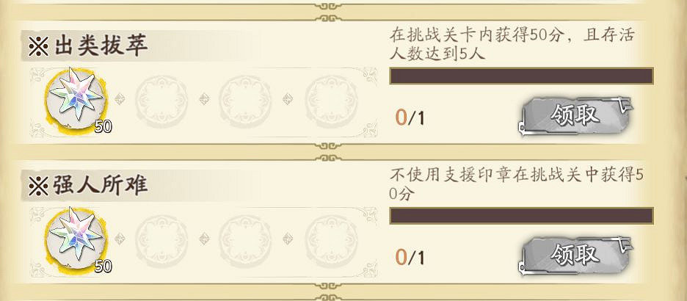Click the crystal reward icon for 出类拔萃
This screenshot has height=301, width=687.
(73, 100)
